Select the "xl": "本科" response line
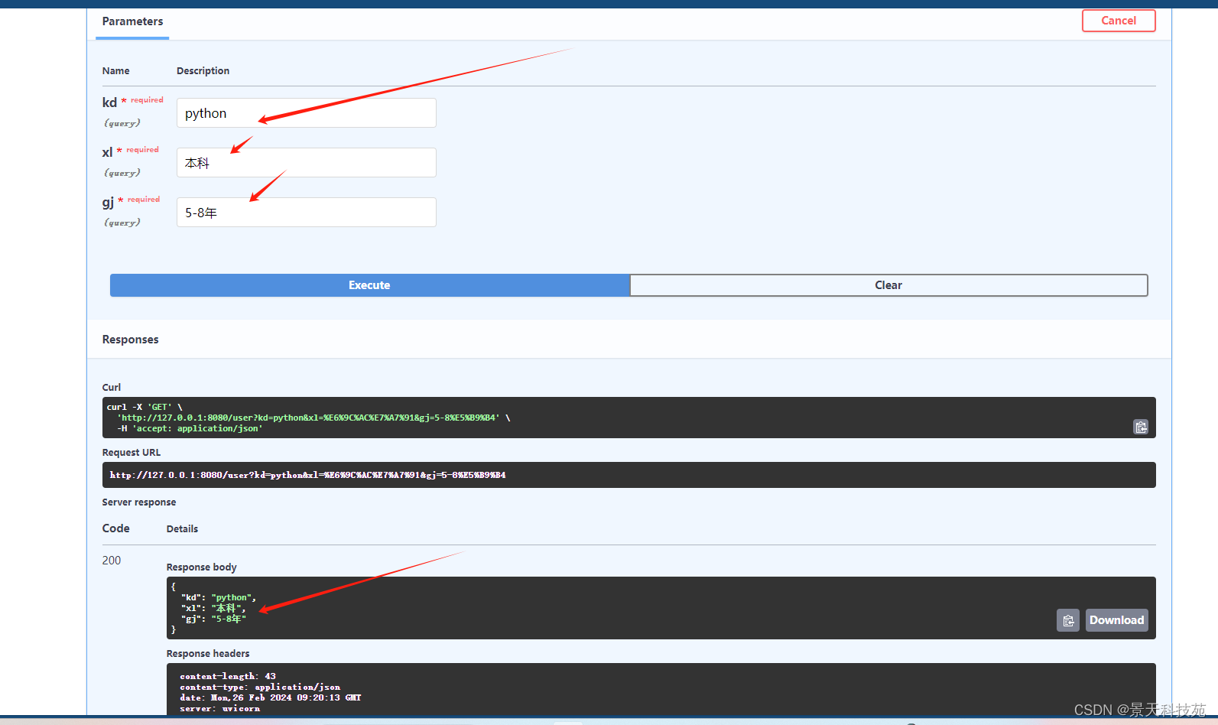 click(213, 608)
